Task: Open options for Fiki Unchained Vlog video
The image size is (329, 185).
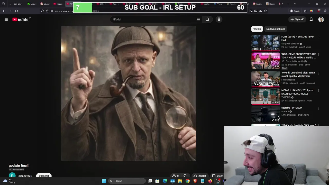Action: pyautogui.click(x=319, y=73)
